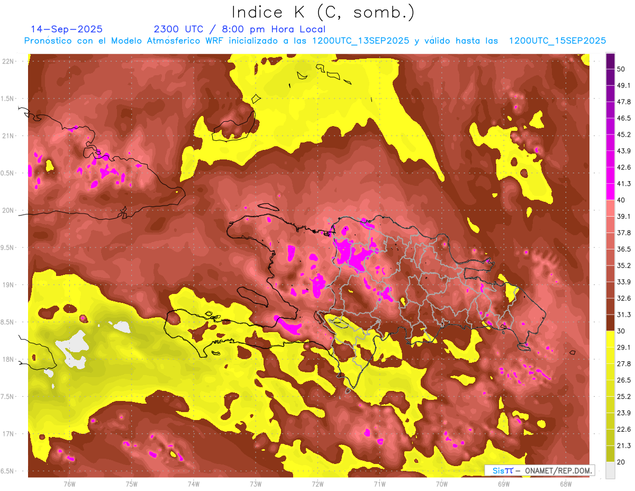Click the color bar value 21.3
635x491 pixels.
point(623,446)
